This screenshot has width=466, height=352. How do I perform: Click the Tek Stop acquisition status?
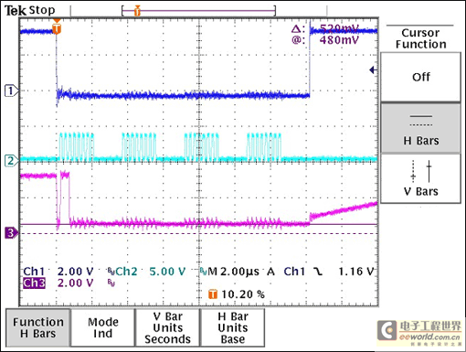30,11
